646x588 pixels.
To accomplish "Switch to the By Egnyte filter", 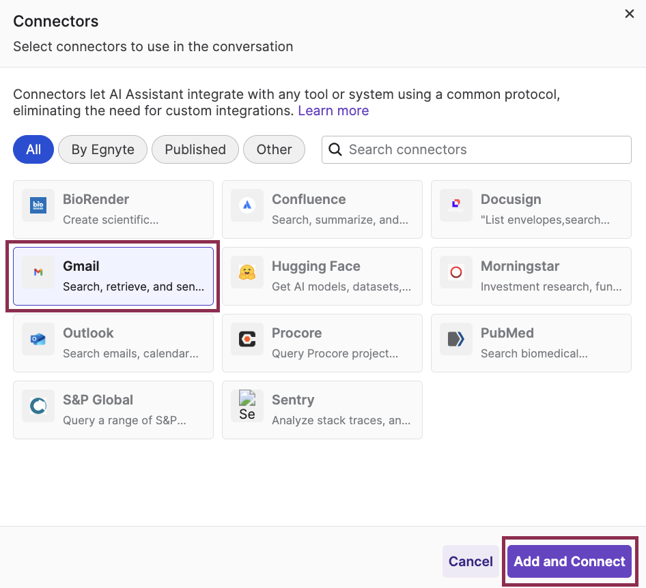I will [102, 149].
